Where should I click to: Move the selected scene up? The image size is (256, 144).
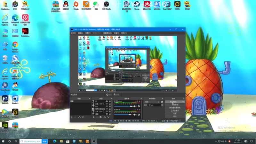click(79, 117)
